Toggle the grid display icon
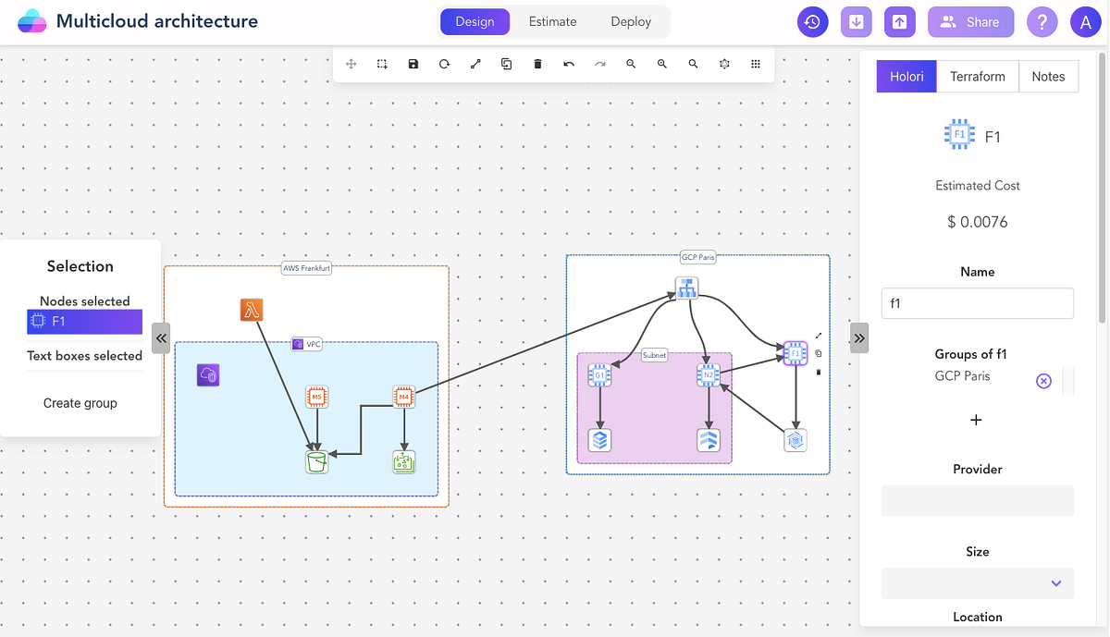1110x637 pixels. coord(756,64)
